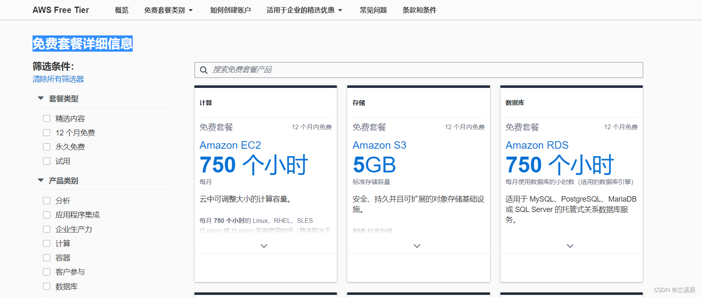Toggle the 精选内容 checkbox
The width and height of the screenshot is (702, 297).
coord(47,119)
